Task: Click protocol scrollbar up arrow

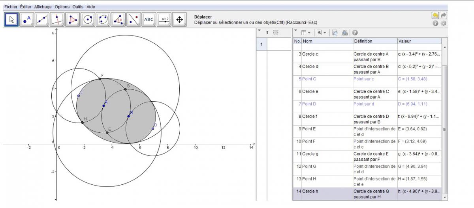Action: tap(445, 47)
